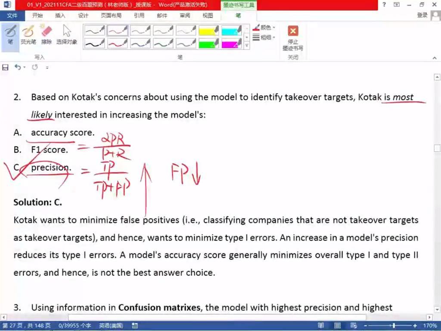Click the vertical scrollbar up arrow
Viewport: 441px width, 331px height.
(437, 77)
